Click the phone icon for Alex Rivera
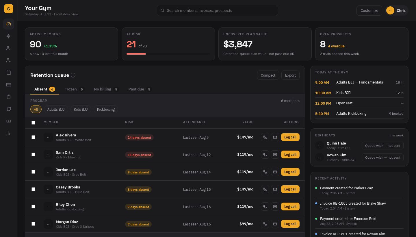Image resolution: width=416 pixels, height=237 pixels. 265,137
